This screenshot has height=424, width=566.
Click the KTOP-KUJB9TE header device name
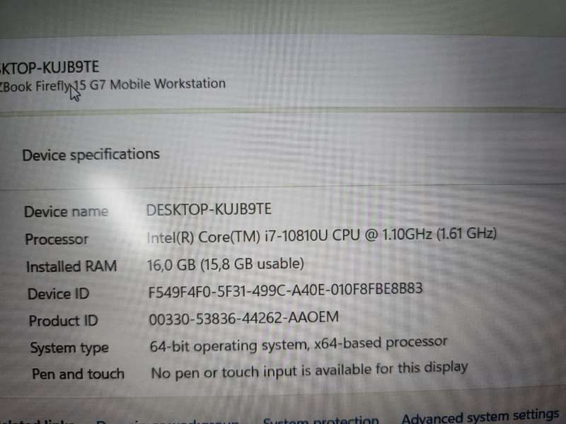pos(50,68)
